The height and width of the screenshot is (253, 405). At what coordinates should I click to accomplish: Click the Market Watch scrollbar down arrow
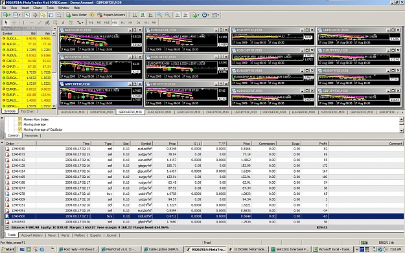pos(54,106)
